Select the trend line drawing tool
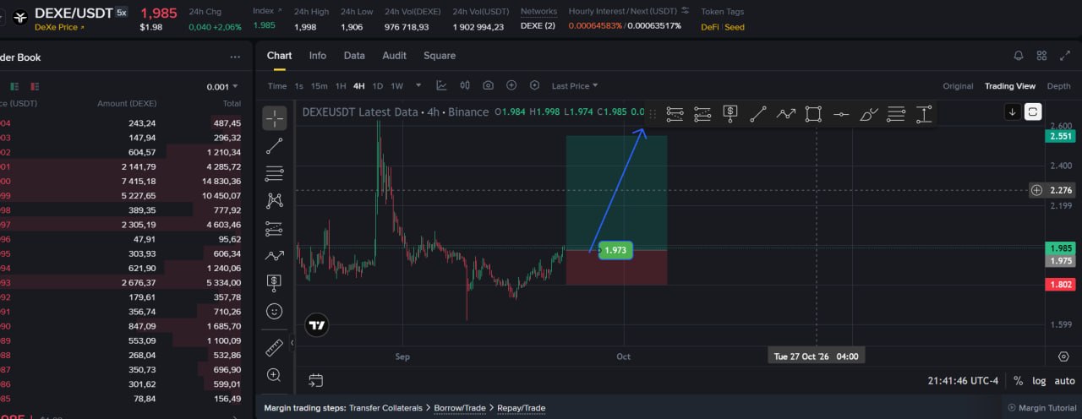This screenshot has width=1082, height=419. click(274, 146)
